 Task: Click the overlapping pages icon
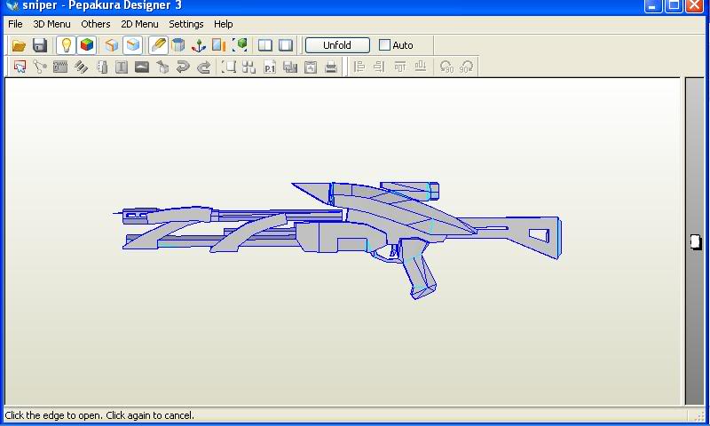290,67
